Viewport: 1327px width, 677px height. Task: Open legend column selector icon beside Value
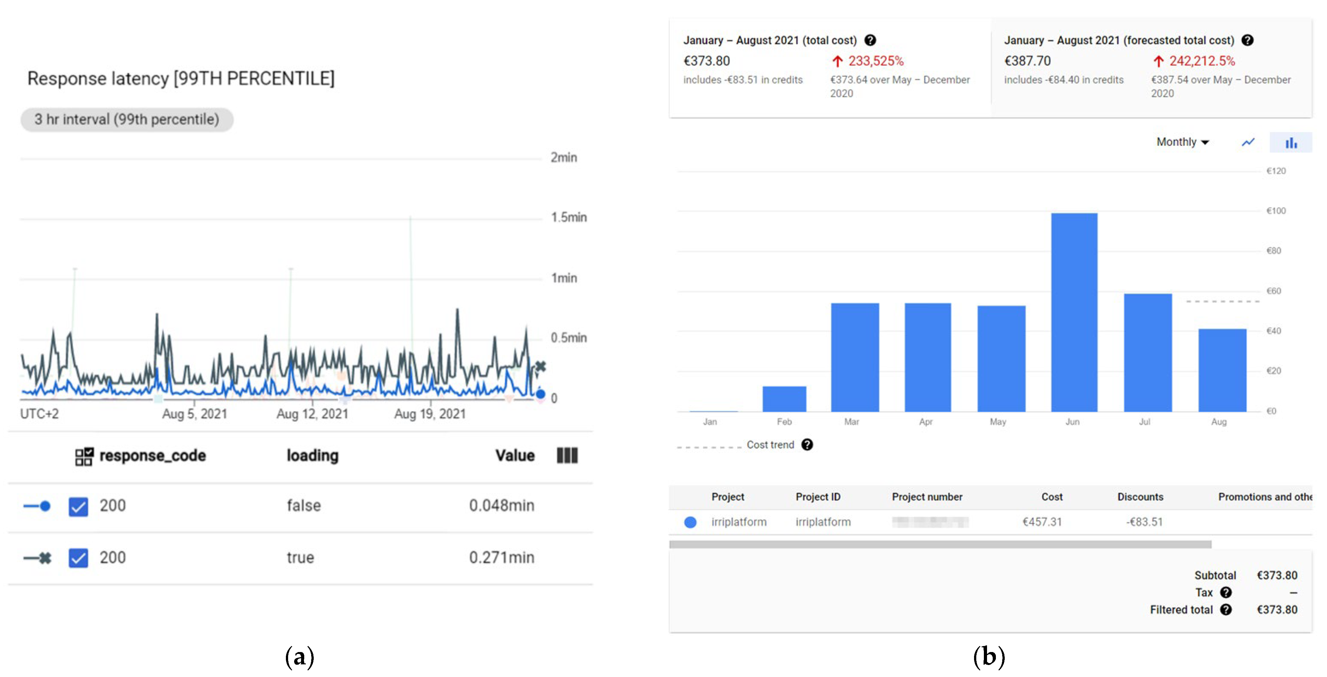[567, 456]
